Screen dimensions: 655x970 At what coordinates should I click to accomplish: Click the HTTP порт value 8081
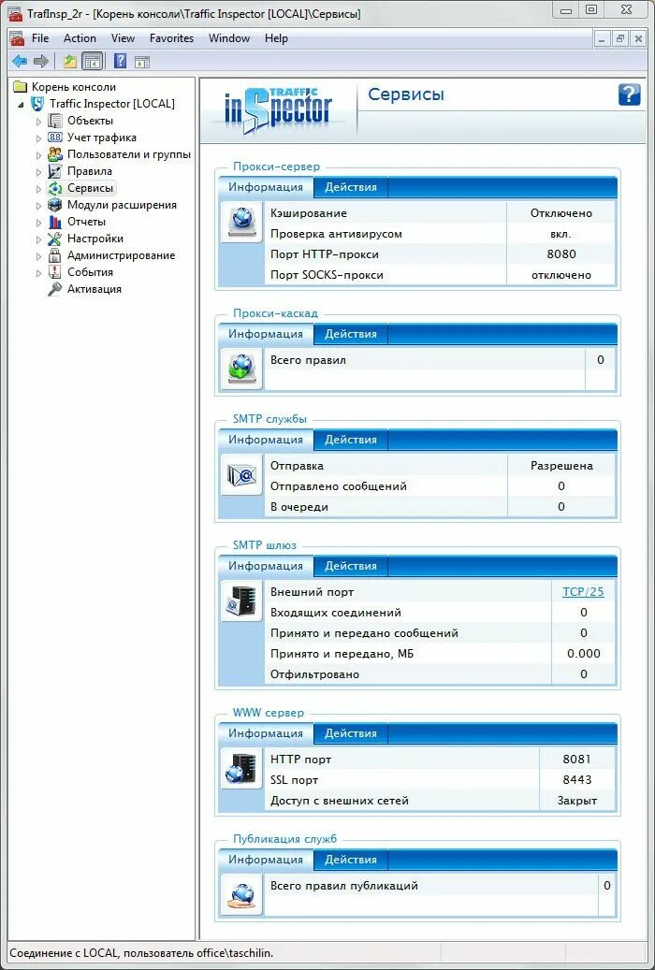(x=577, y=759)
